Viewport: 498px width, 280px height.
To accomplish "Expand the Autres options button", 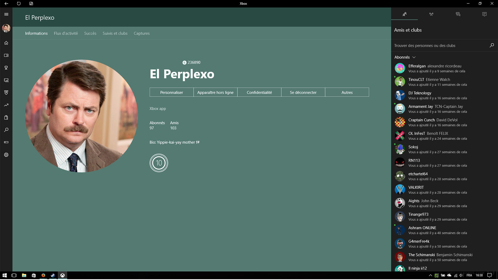I will tap(347, 92).
